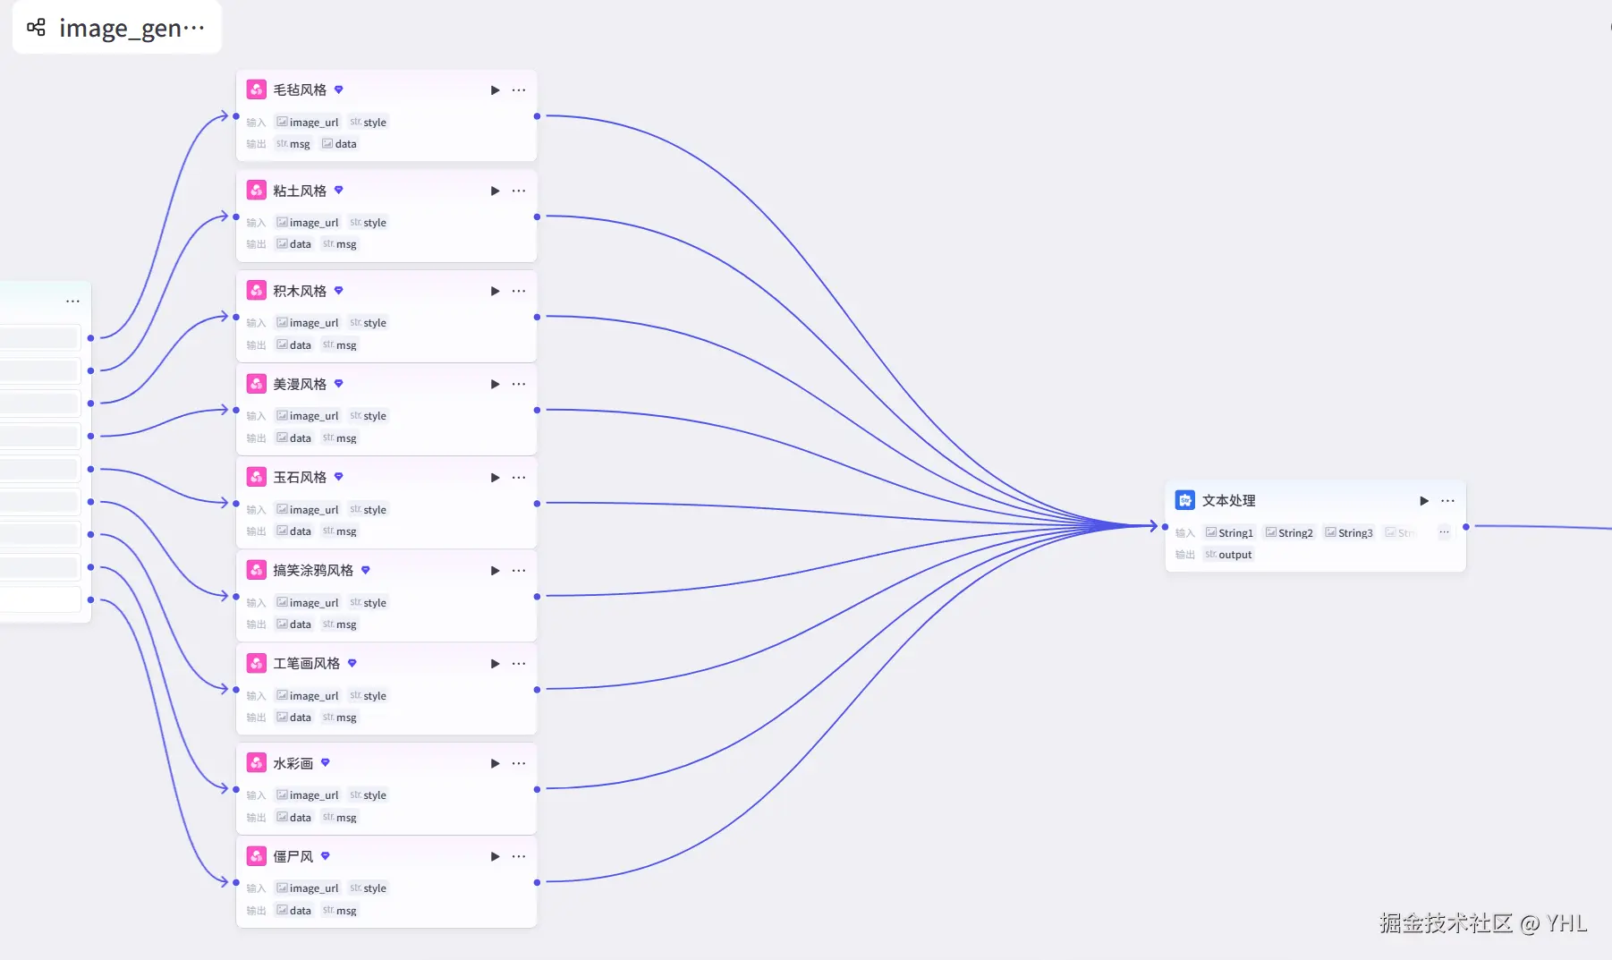This screenshot has height=960, width=1612.
Task: Open more options for 美漫风格 node
Action: pyautogui.click(x=519, y=384)
